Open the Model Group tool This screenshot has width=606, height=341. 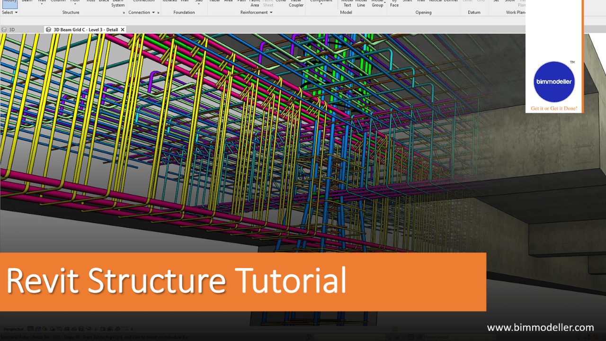[x=377, y=3]
